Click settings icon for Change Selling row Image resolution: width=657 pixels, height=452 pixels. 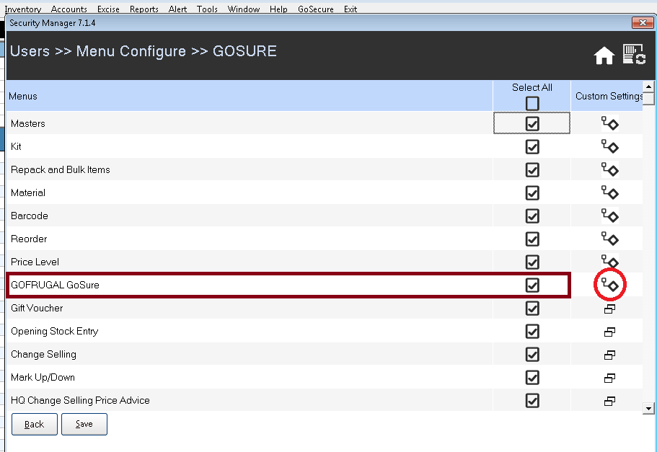609,355
